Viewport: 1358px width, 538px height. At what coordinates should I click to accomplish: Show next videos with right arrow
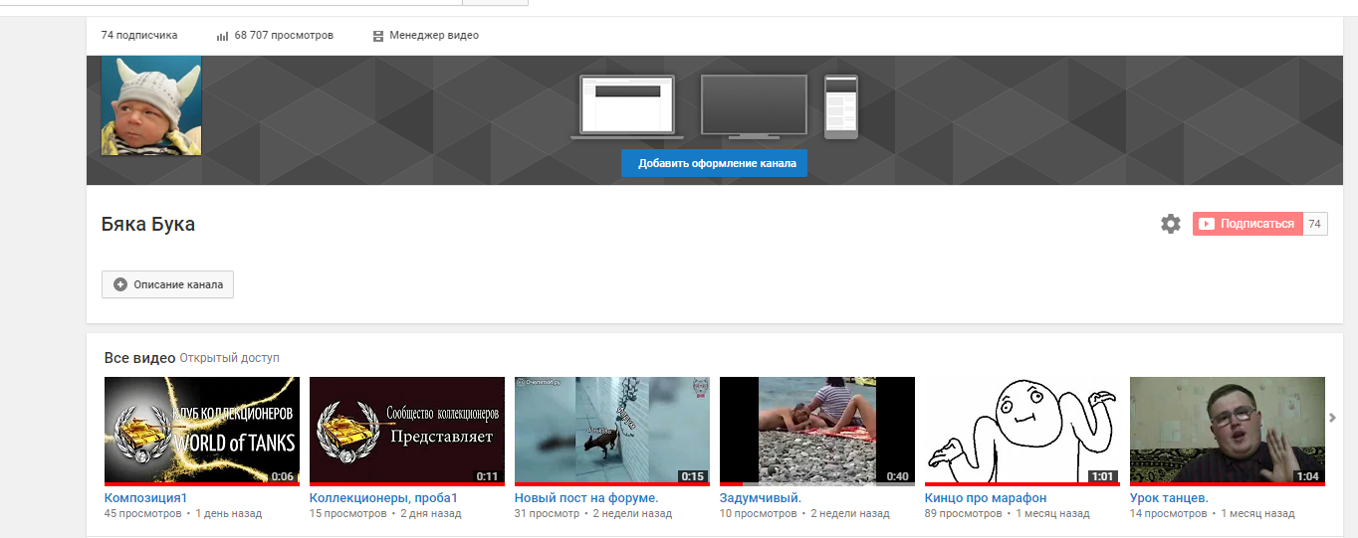point(1333,418)
